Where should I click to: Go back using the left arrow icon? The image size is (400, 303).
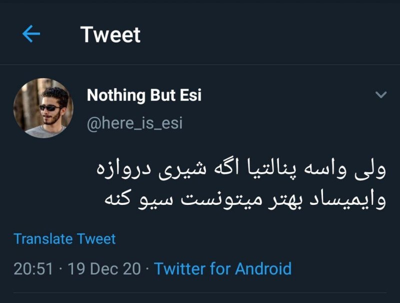pos(31,34)
